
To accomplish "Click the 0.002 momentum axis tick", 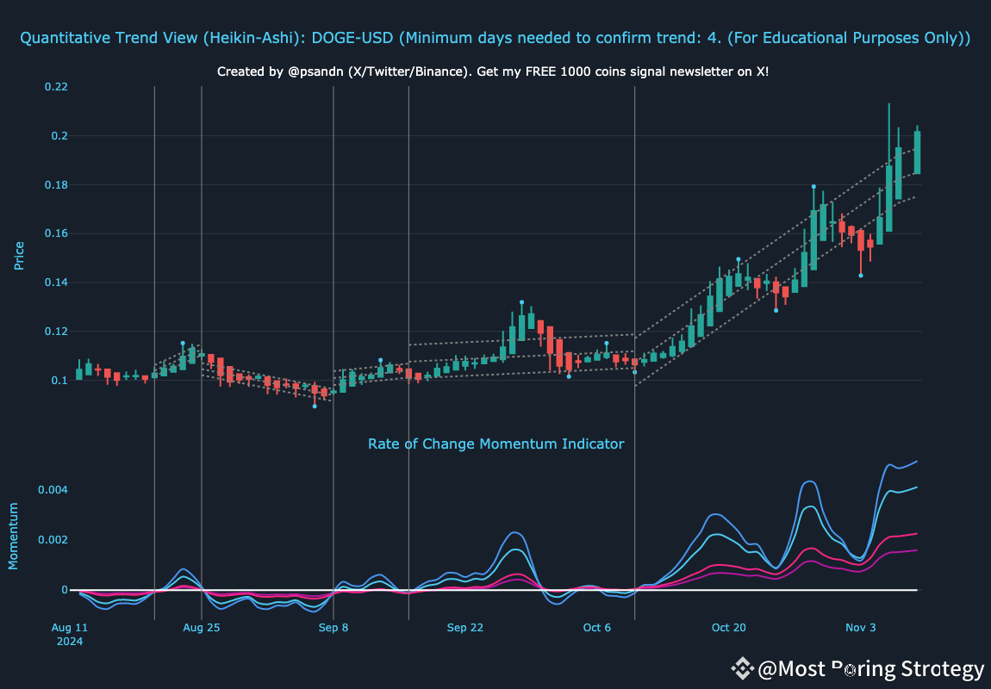I will click(x=53, y=540).
